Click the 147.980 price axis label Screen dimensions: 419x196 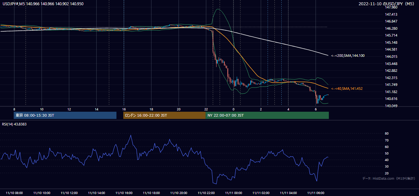coord(391,7)
